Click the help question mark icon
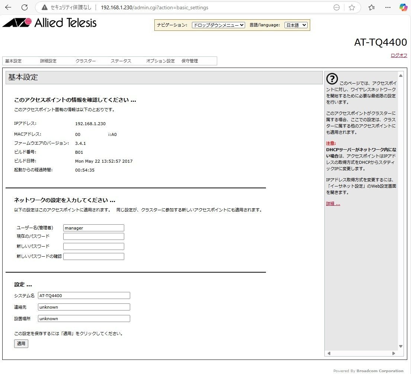The height and width of the screenshot is (374, 411). click(332, 79)
